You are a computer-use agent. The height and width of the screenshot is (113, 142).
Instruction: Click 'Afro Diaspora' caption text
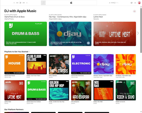75,102
